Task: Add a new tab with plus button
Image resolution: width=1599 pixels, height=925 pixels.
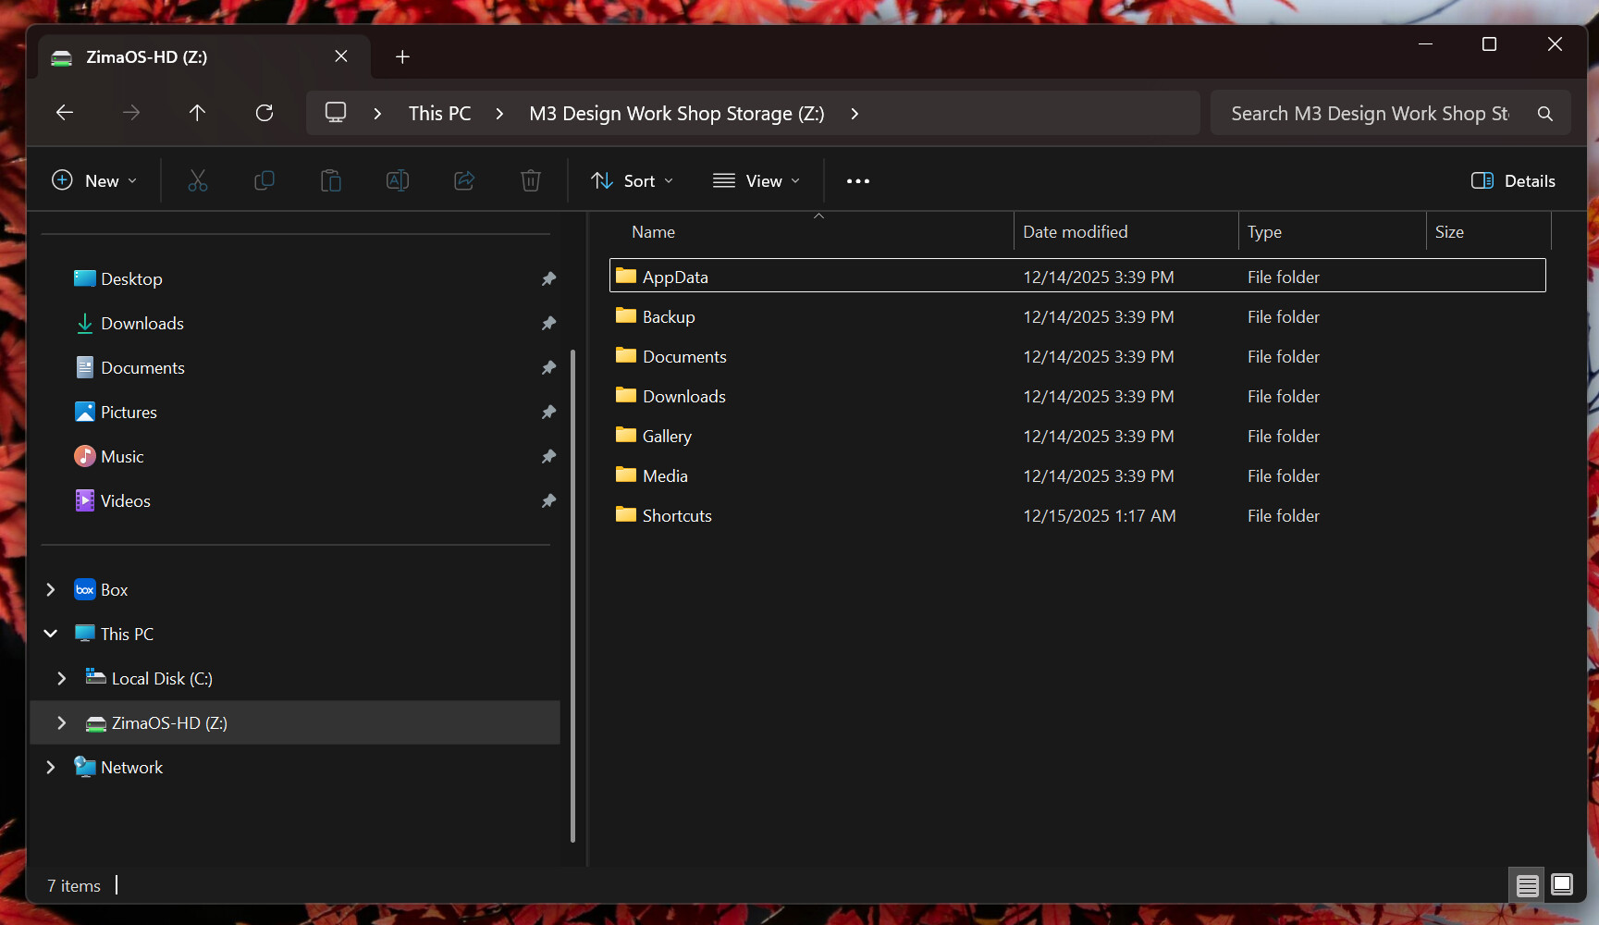Action: (402, 56)
